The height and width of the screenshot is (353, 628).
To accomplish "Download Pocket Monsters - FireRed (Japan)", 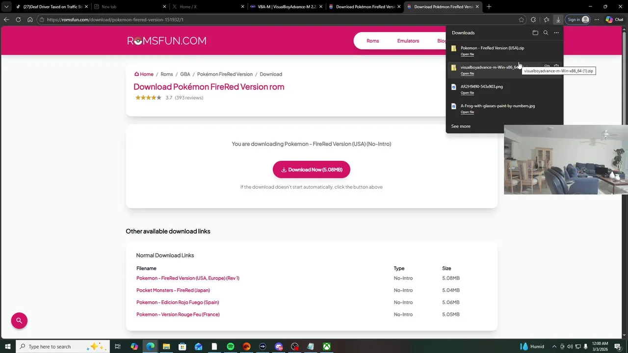I will (x=173, y=290).
